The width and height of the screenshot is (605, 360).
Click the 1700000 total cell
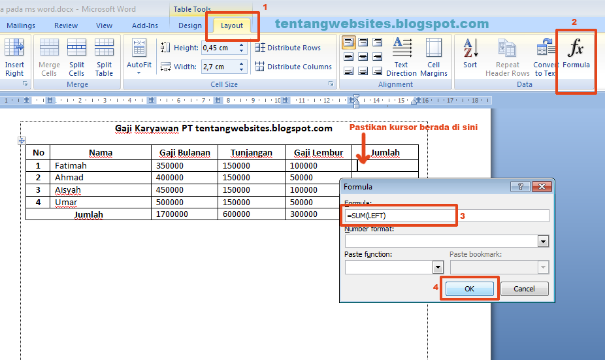tap(184, 214)
